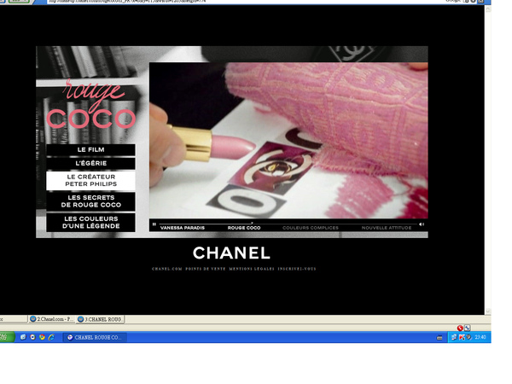
Task: Open LES SECRETS DE ROUGE COCO
Action: [x=90, y=201]
